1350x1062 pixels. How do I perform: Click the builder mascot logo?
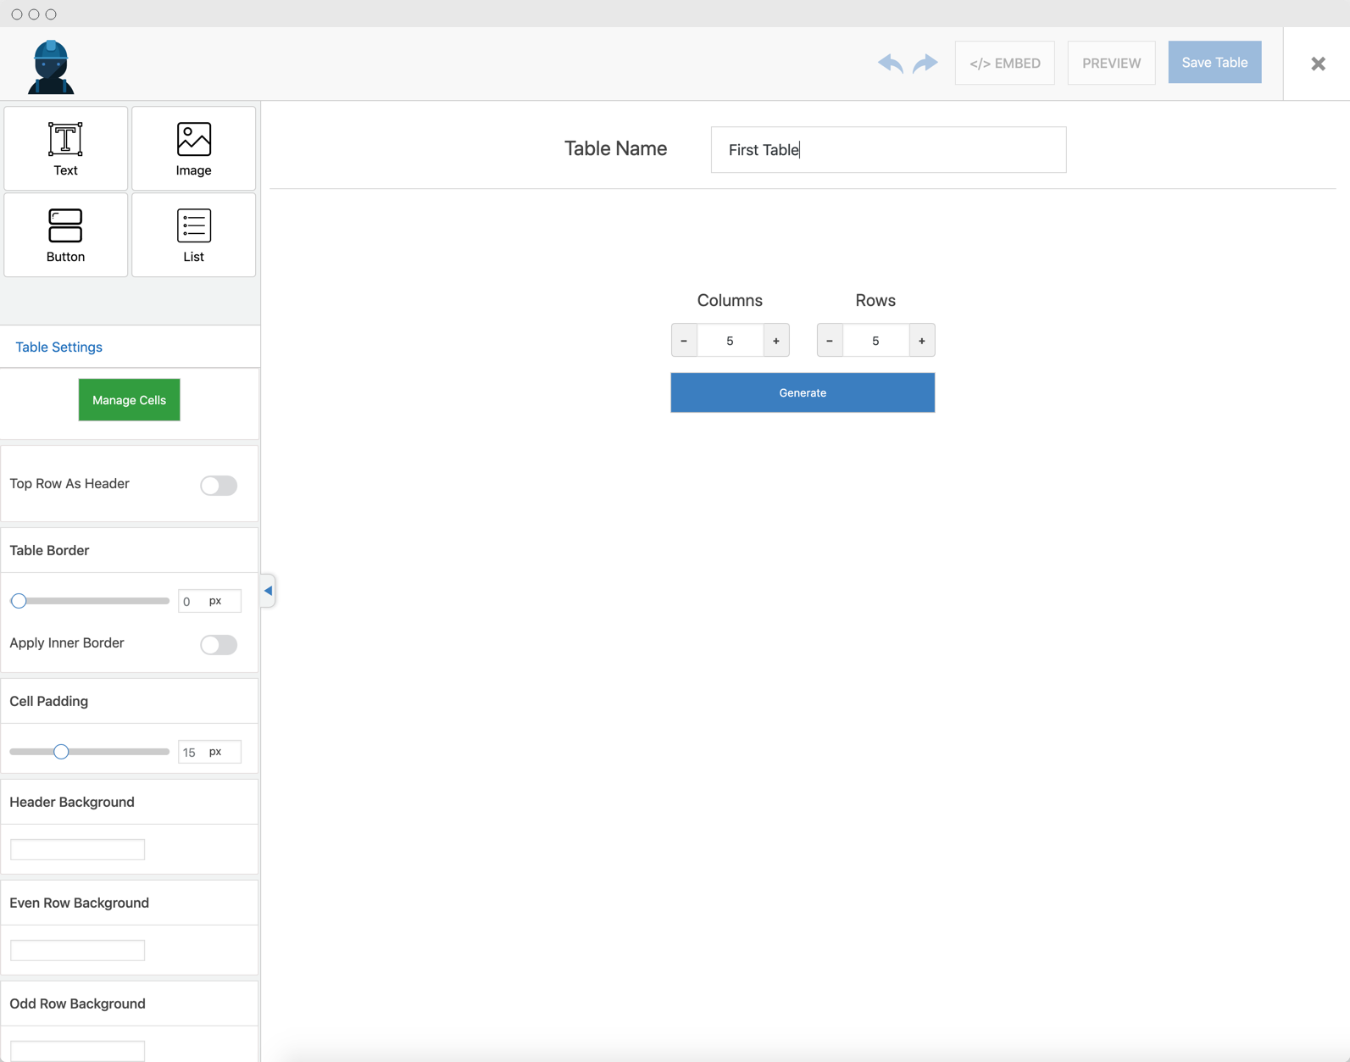click(51, 66)
